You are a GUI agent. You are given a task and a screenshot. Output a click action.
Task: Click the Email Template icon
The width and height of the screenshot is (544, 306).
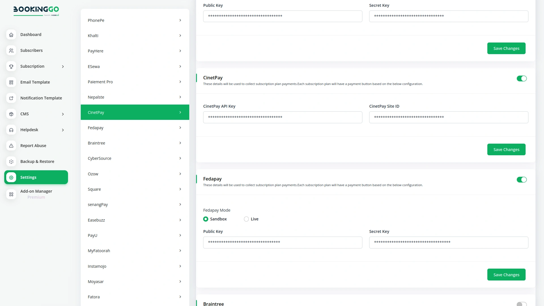[11, 82]
